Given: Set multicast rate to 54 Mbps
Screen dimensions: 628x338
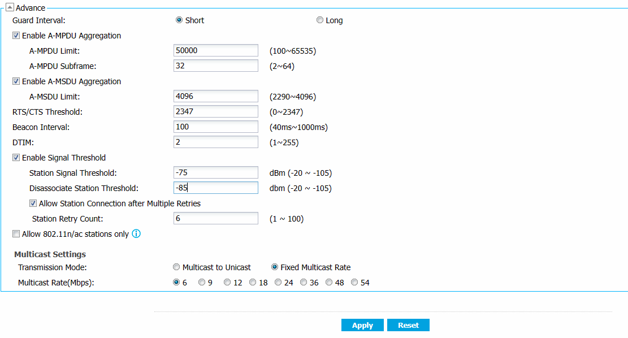Looking at the screenshot, I should [354, 283].
